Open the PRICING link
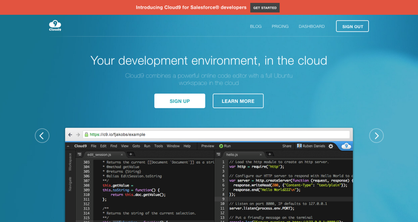Screen dimensions: 418x222 (280, 26)
